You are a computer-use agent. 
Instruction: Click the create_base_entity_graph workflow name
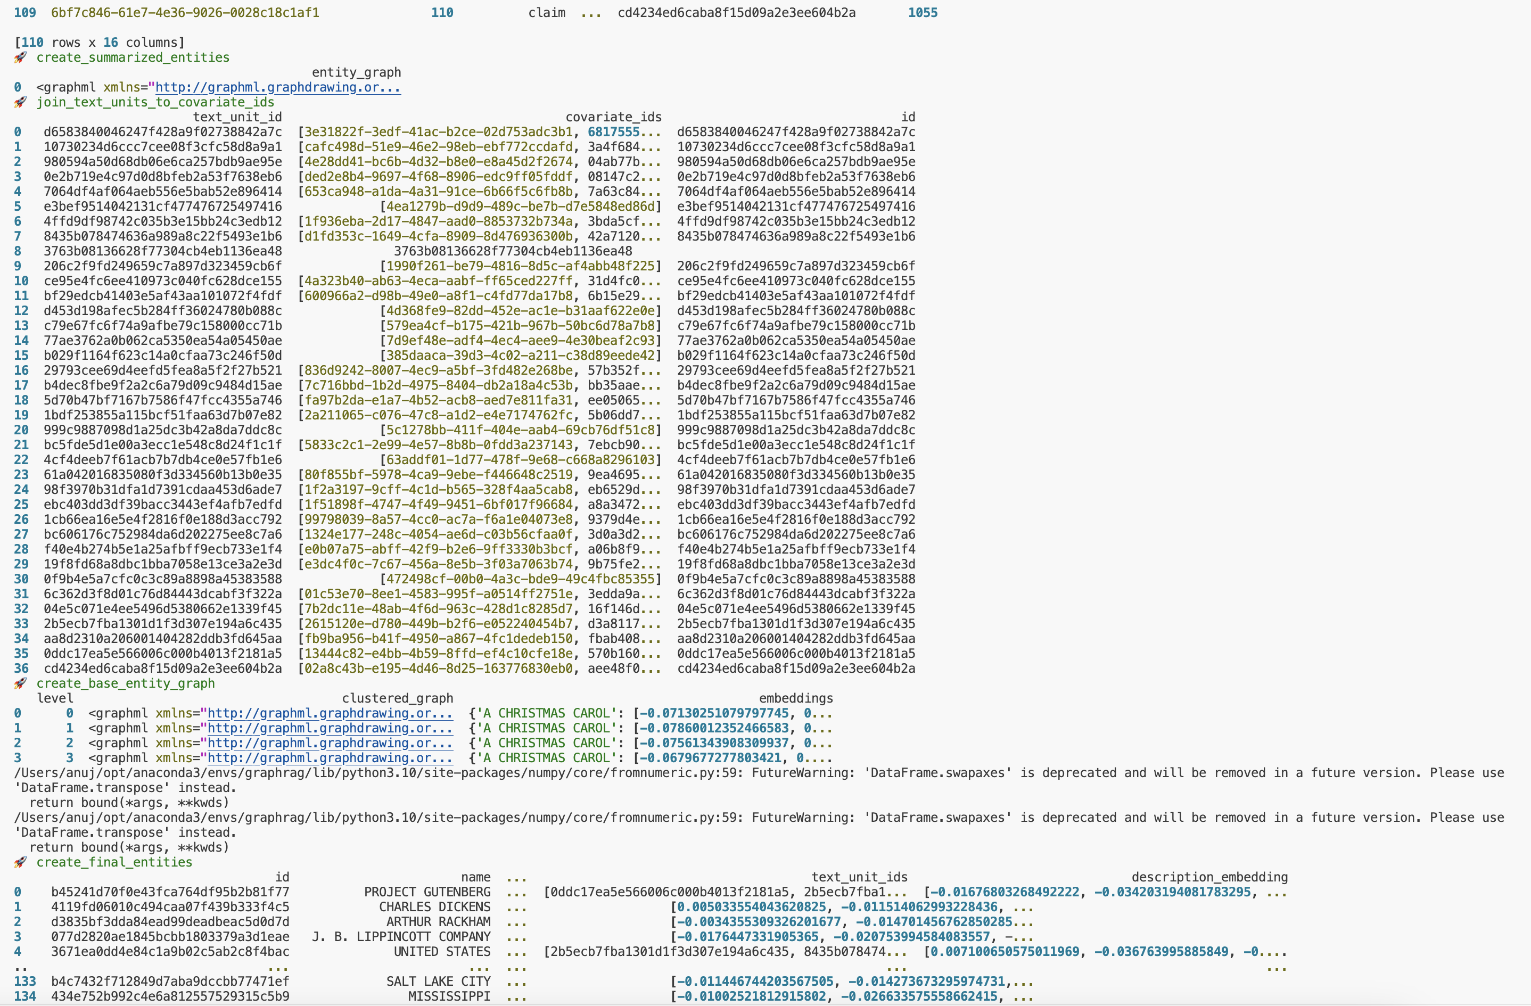pos(126,683)
